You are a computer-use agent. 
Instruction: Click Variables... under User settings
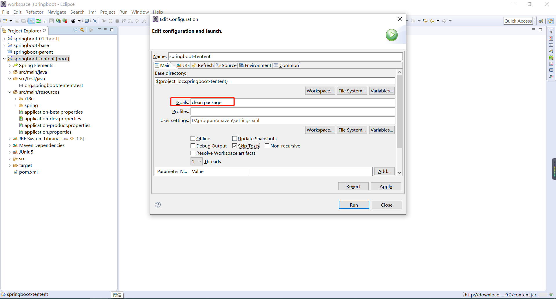point(382,130)
